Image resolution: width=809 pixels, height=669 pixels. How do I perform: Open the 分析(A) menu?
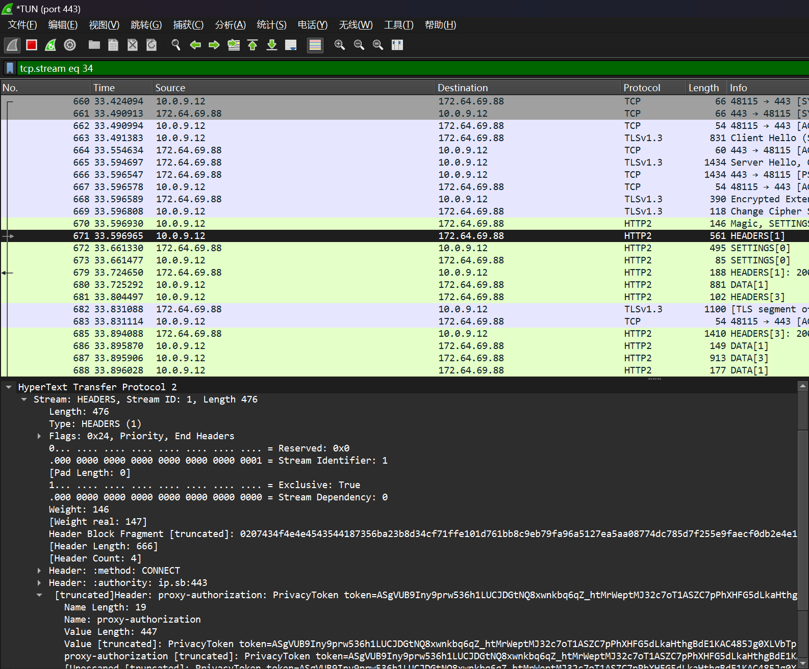point(231,25)
